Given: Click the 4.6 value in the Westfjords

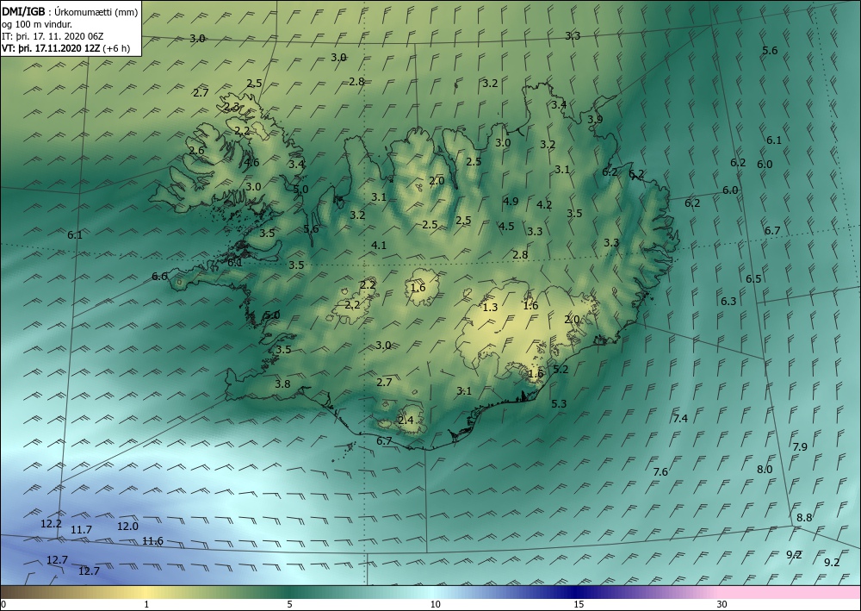Looking at the screenshot, I should tap(252, 162).
